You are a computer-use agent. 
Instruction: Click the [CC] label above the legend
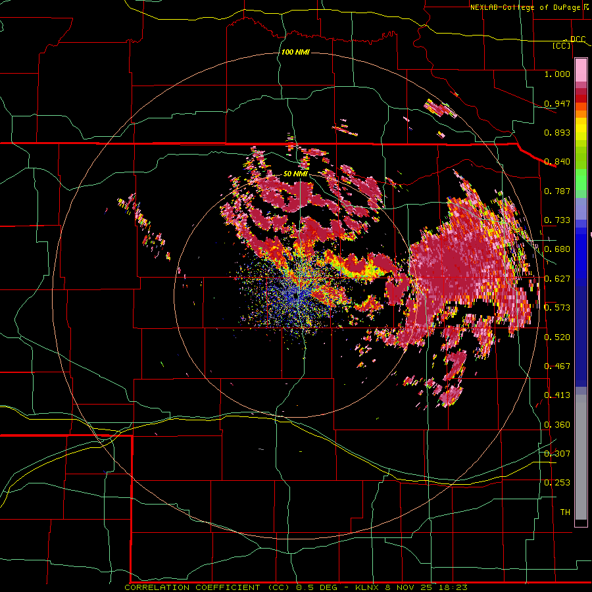click(x=562, y=45)
